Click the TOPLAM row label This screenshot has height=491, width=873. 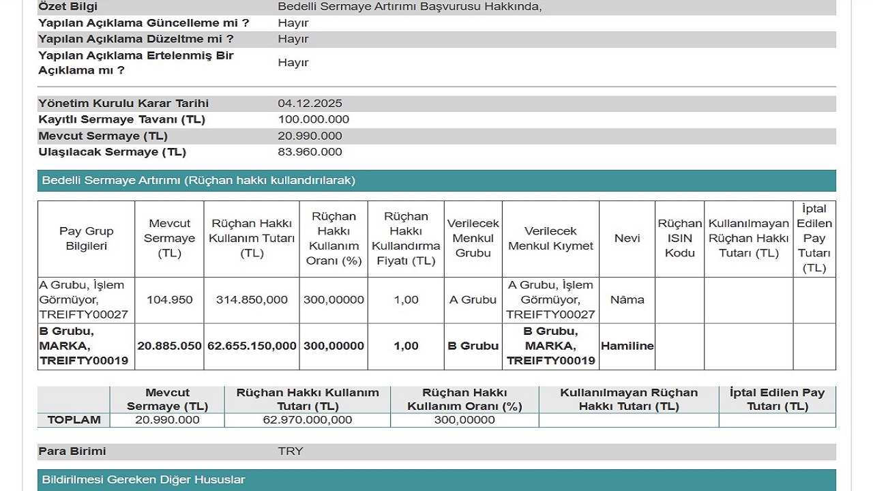click(x=74, y=420)
